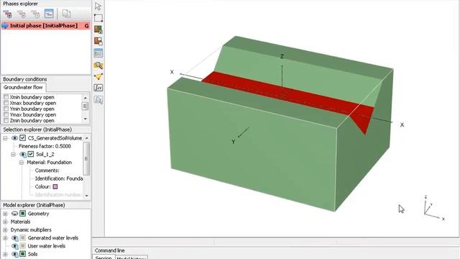Open the Phases window icon
460x259 pixels.
49,14
